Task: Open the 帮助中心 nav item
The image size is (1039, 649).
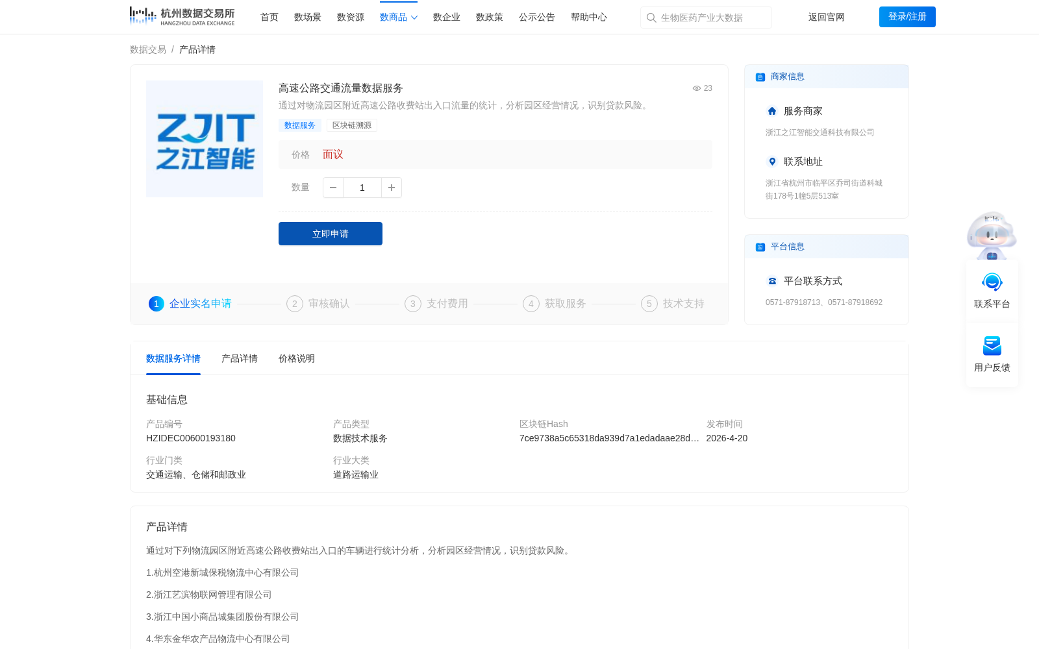Action: pos(589,17)
